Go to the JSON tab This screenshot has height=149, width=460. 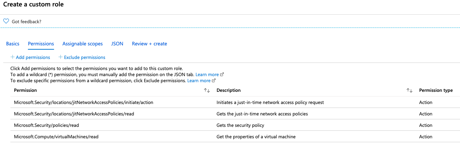pos(117,44)
